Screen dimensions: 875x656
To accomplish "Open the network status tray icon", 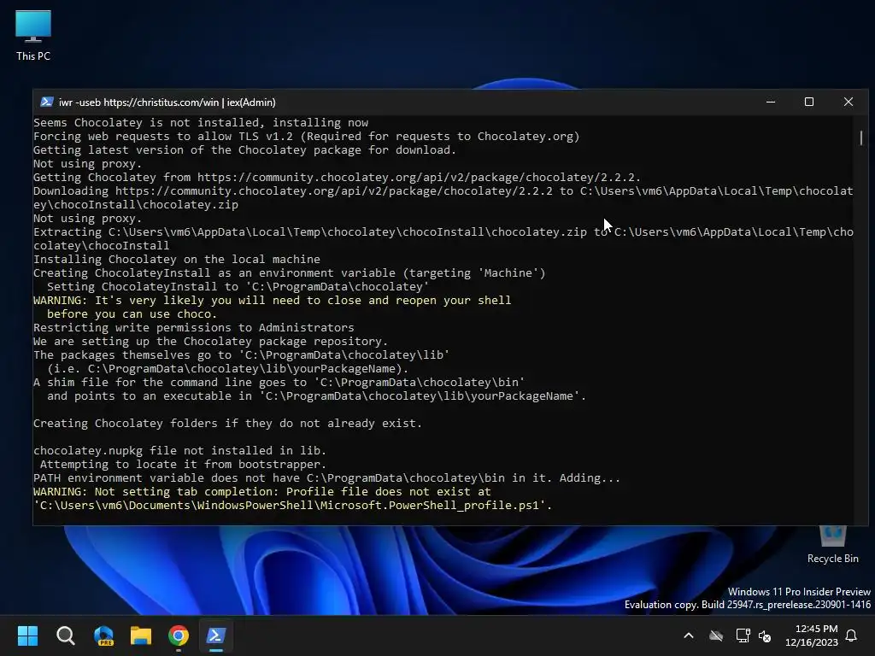I will [743, 635].
